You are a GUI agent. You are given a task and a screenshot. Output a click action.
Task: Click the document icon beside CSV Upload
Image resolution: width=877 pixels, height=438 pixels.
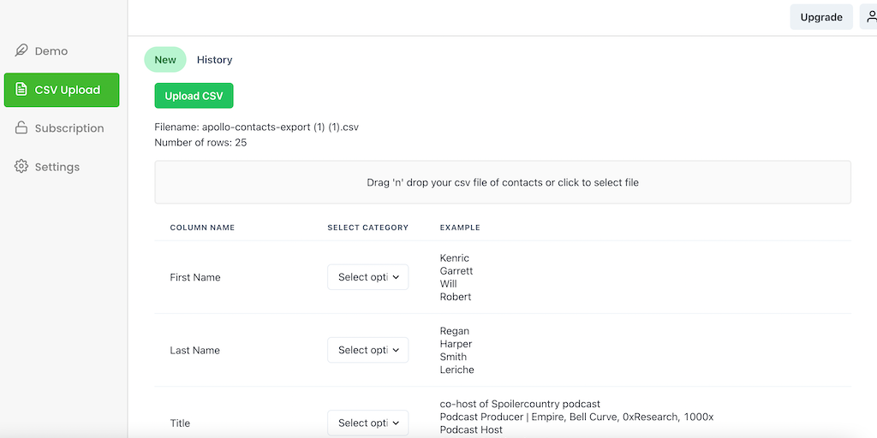click(x=21, y=90)
